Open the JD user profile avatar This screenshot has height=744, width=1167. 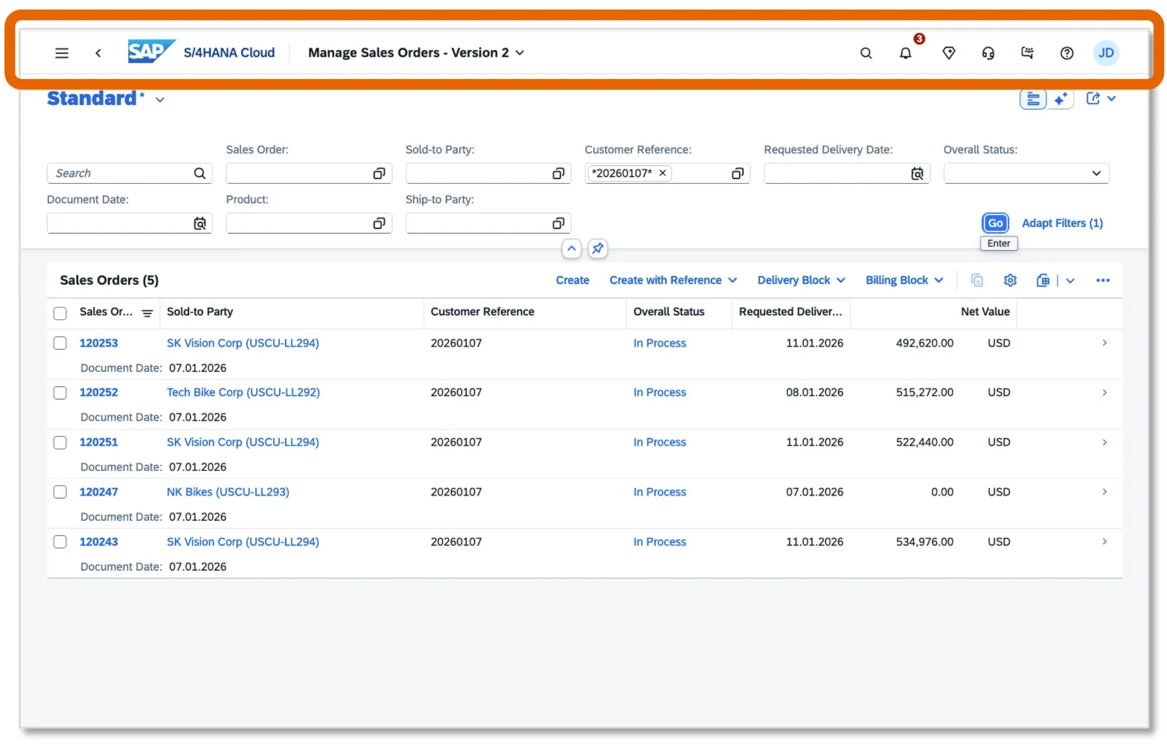click(1106, 53)
